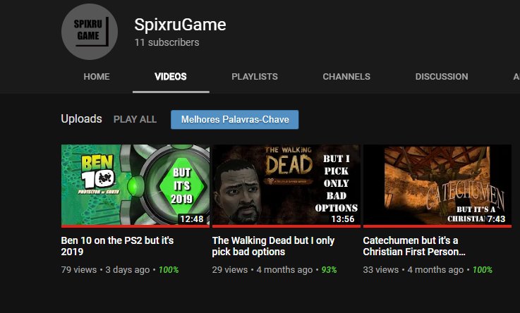
Task: Click the Melhores Palavras-Chave button
Action: tap(235, 120)
